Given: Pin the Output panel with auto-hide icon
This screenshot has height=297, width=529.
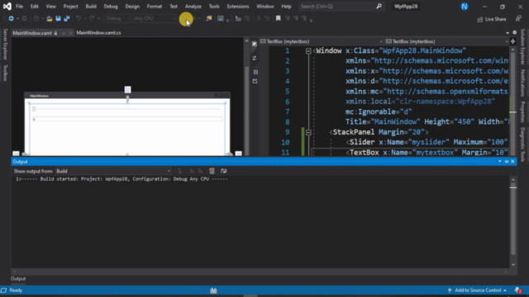Looking at the screenshot, I should pos(507,162).
